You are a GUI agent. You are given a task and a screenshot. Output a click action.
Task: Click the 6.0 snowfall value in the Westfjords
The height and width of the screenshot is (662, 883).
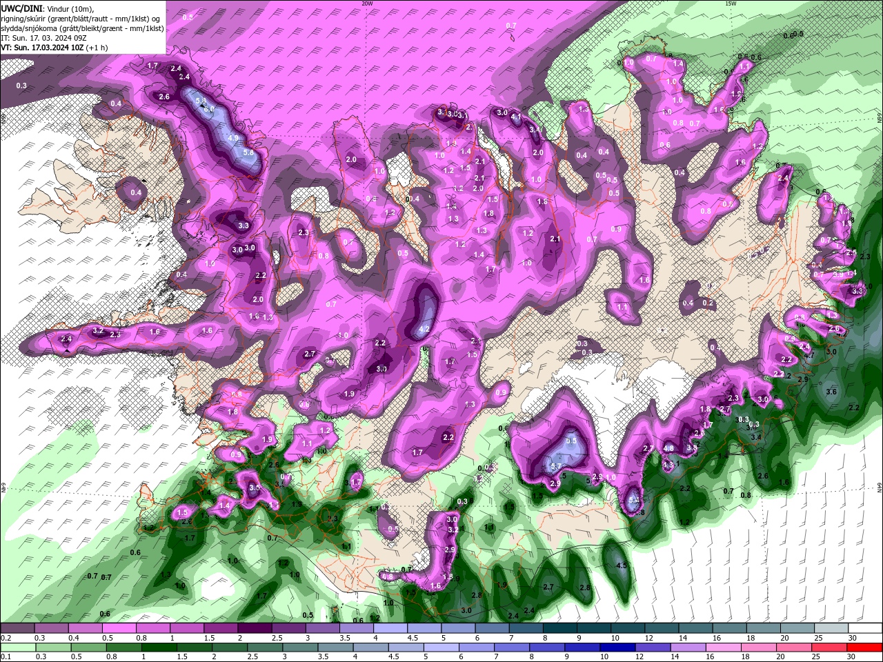coord(209,108)
